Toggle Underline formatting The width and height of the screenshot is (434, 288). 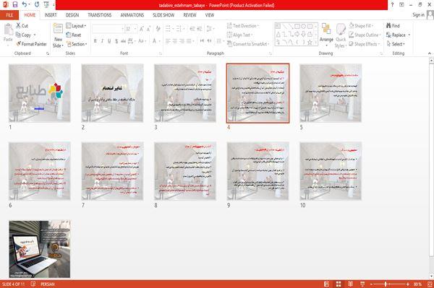(109, 41)
